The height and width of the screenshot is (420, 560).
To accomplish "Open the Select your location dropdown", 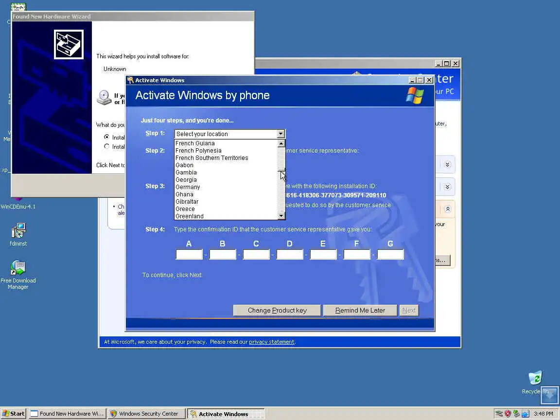I will pyautogui.click(x=229, y=134).
